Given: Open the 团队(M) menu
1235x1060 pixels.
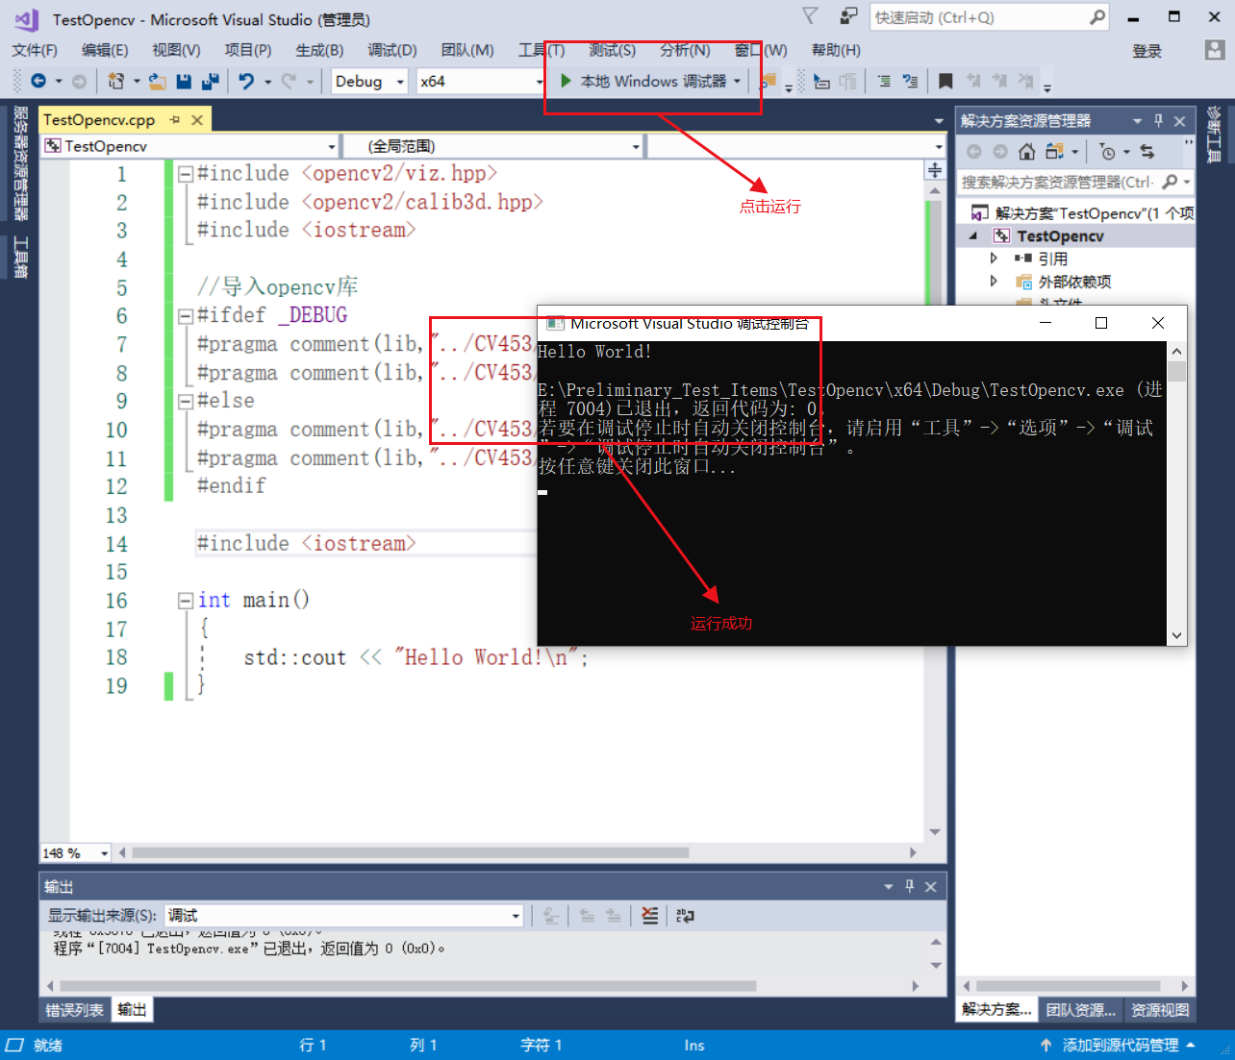Looking at the screenshot, I should 466,50.
